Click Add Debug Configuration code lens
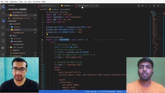The height and width of the screenshot is (93, 165). 54,37
